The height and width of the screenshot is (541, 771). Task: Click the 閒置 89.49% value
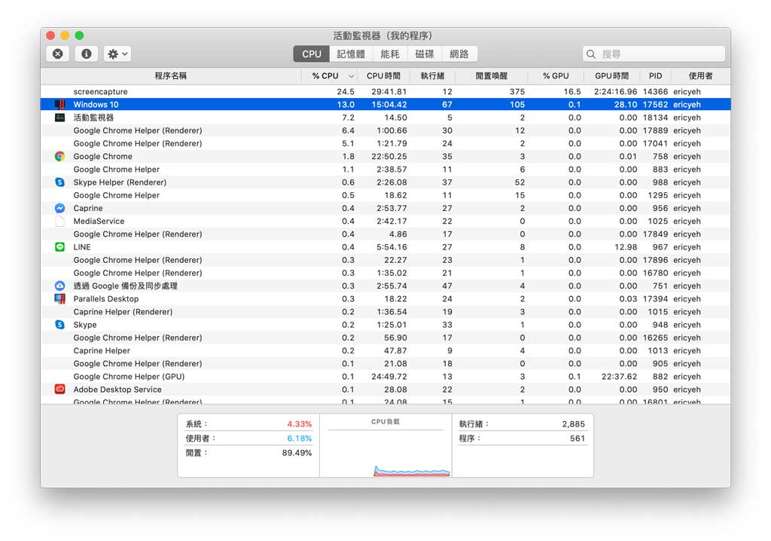coord(297,453)
